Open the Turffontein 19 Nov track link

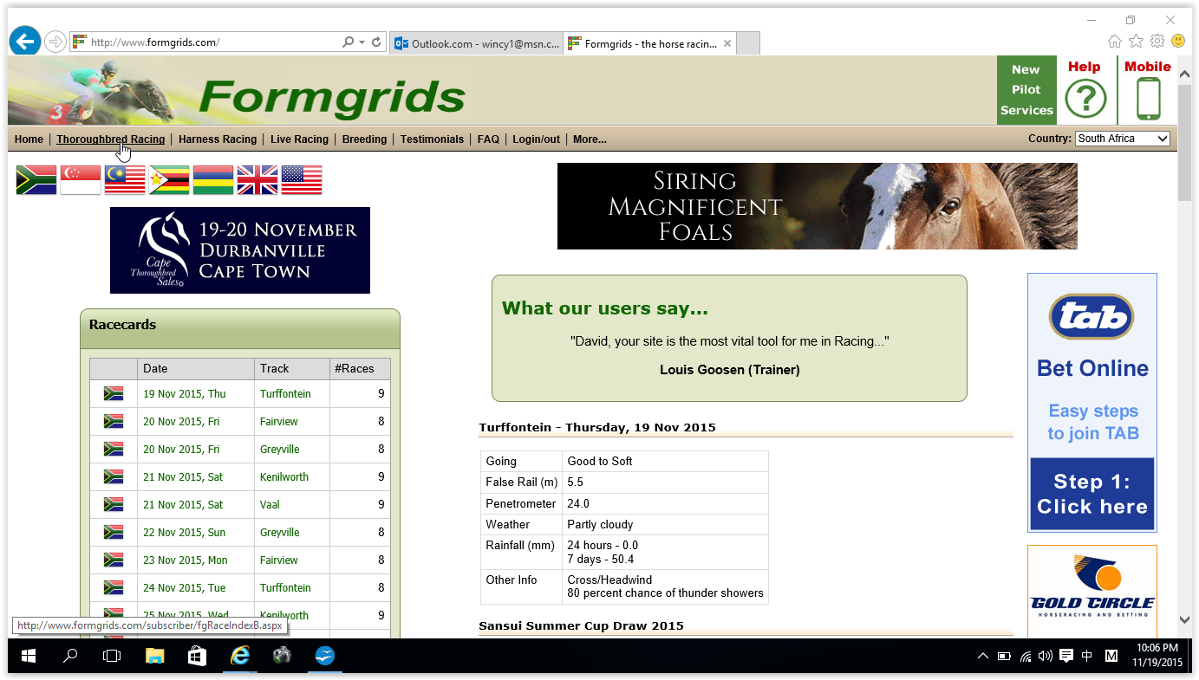pyautogui.click(x=285, y=393)
